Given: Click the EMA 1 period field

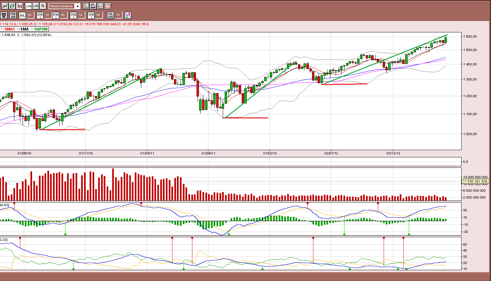Looking at the screenshot, I should pos(47,15).
